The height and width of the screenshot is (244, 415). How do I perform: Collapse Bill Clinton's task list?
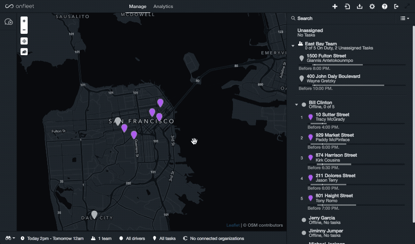pyautogui.click(x=296, y=105)
